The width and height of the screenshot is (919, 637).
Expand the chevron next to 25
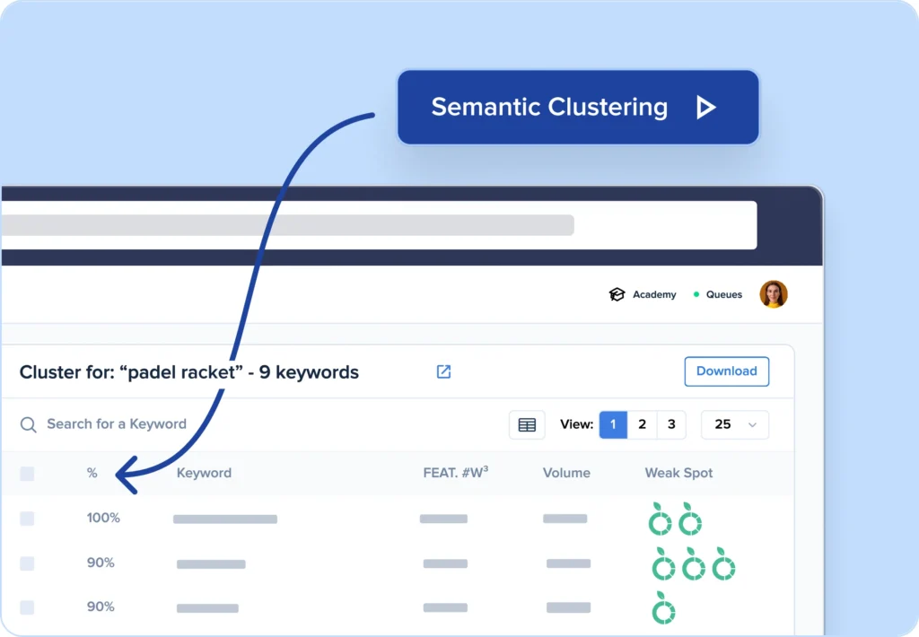point(753,423)
